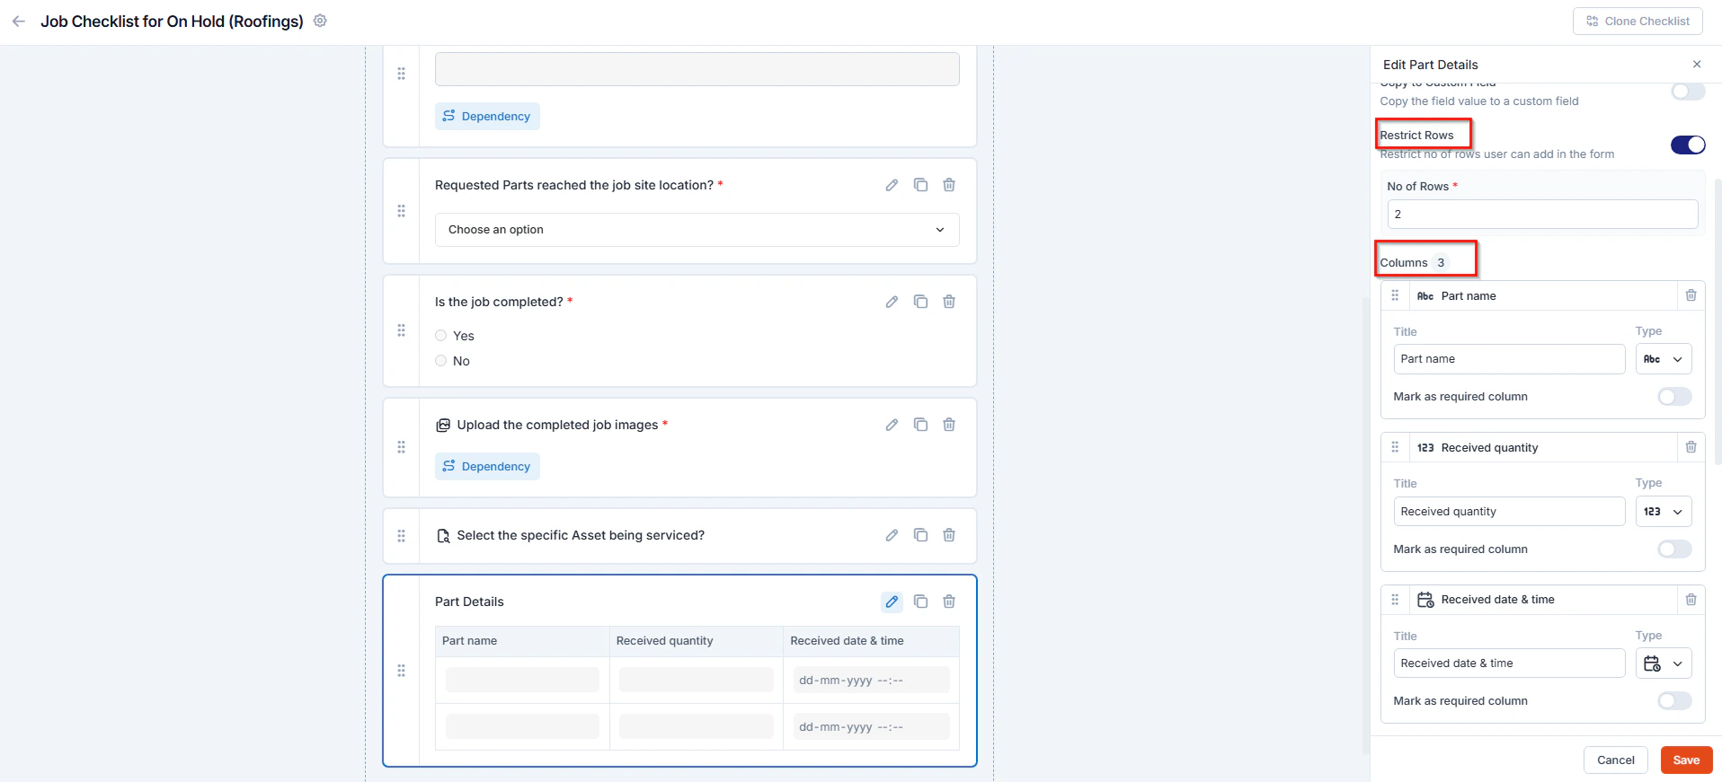This screenshot has height=782, width=1722.
Task: Grab drag handle of Part Details field
Action: (x=401, y=671)
